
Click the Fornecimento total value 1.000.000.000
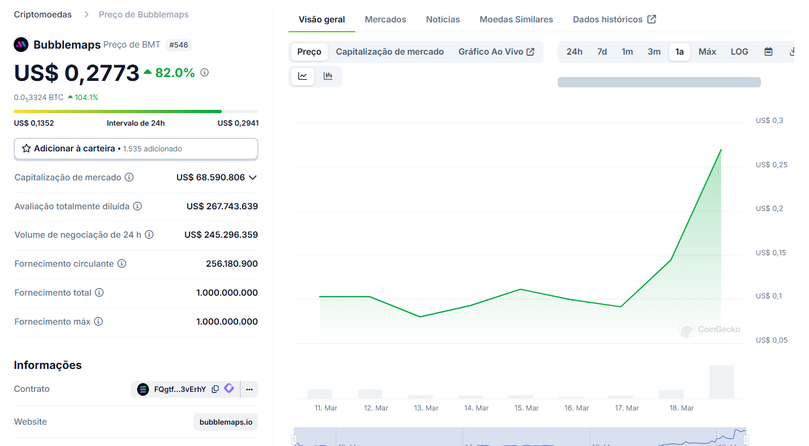click(227, 292)
